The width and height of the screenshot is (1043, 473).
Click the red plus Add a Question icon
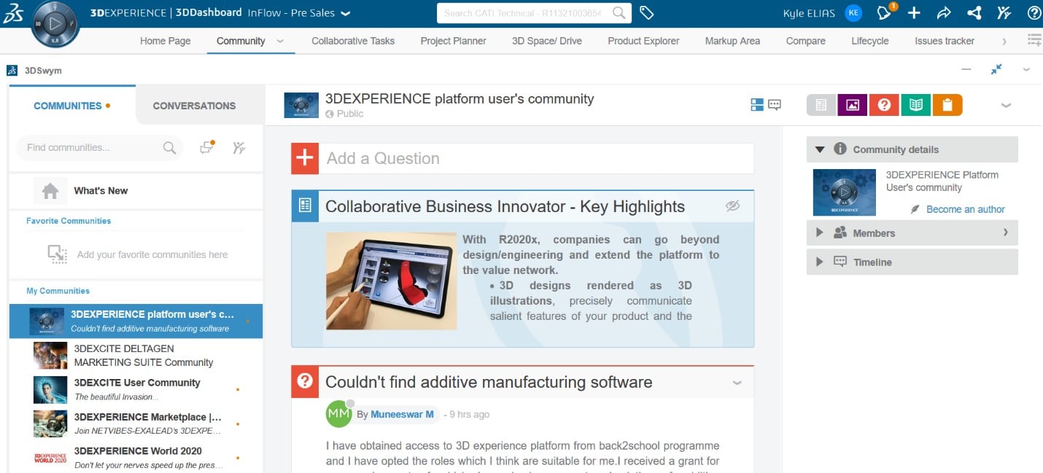coord(305,158)
